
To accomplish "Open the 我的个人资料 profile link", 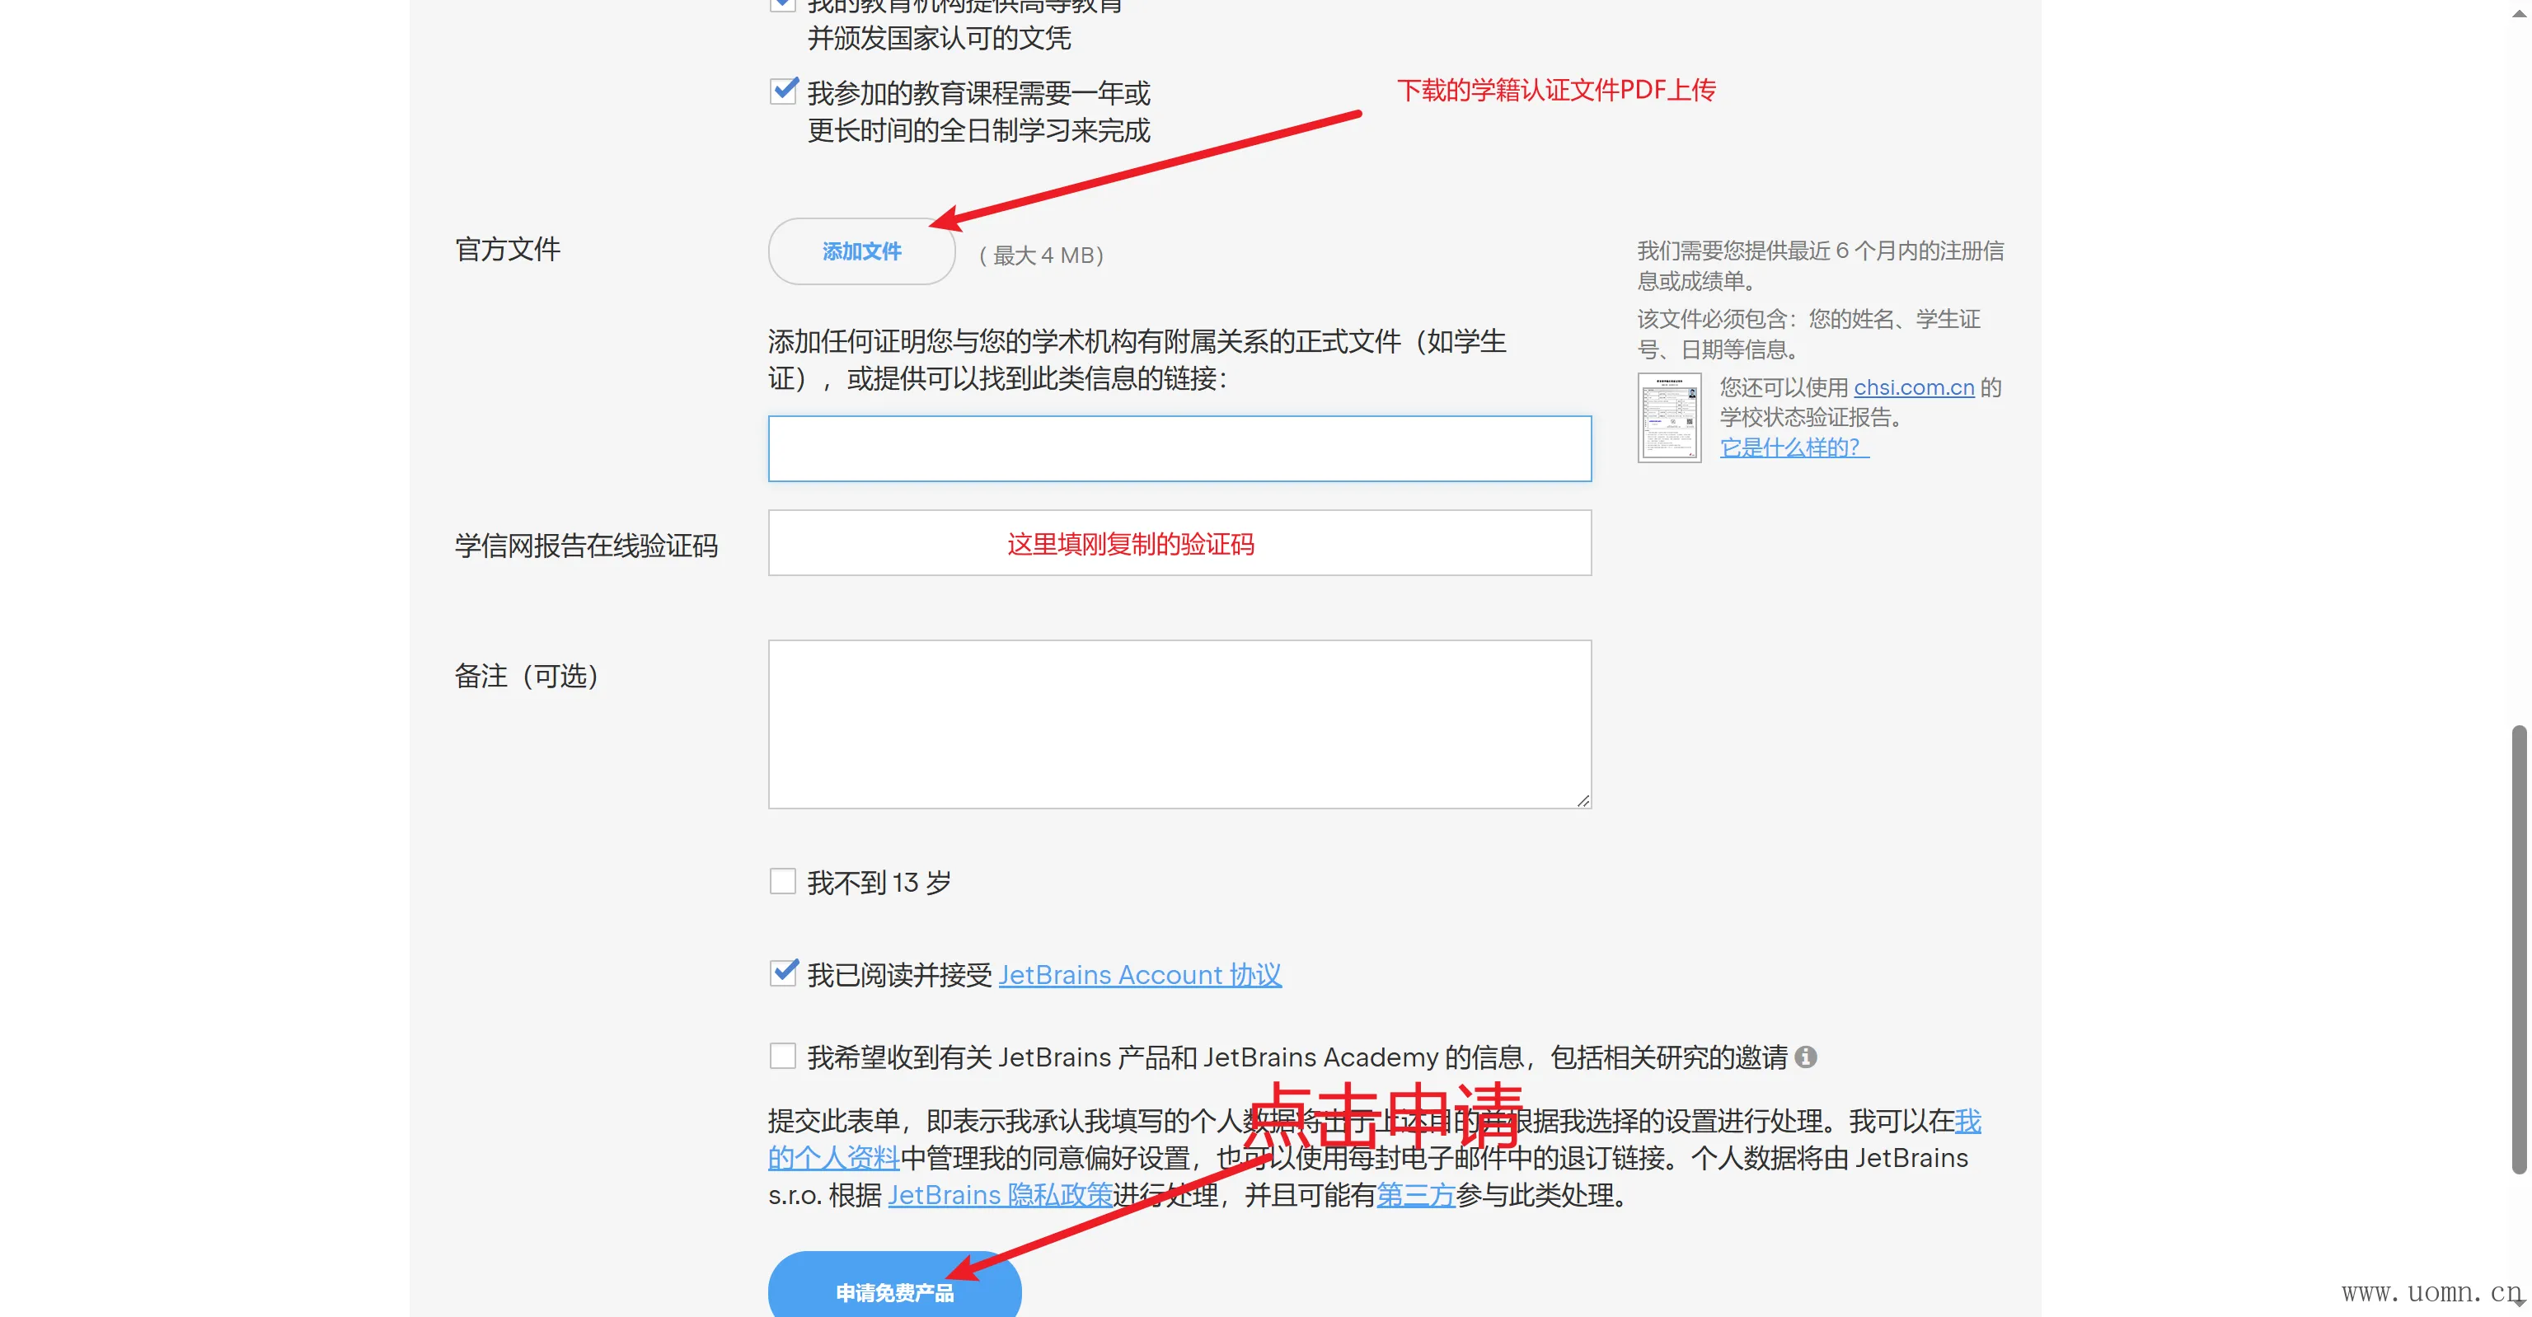I will point(833,1158).
